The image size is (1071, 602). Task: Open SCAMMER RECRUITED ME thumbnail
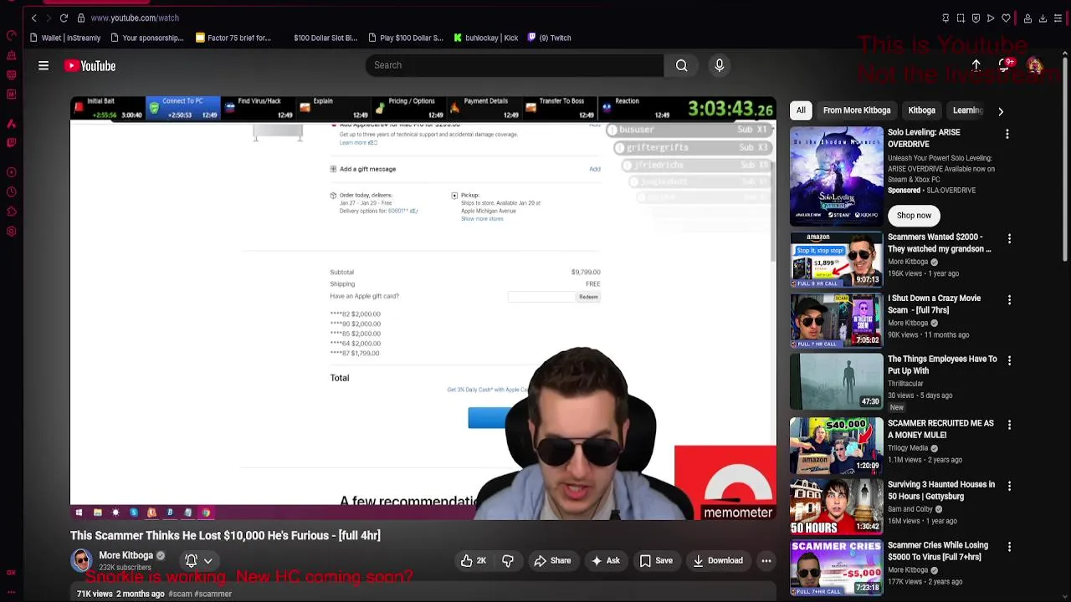tap(836, 445)
